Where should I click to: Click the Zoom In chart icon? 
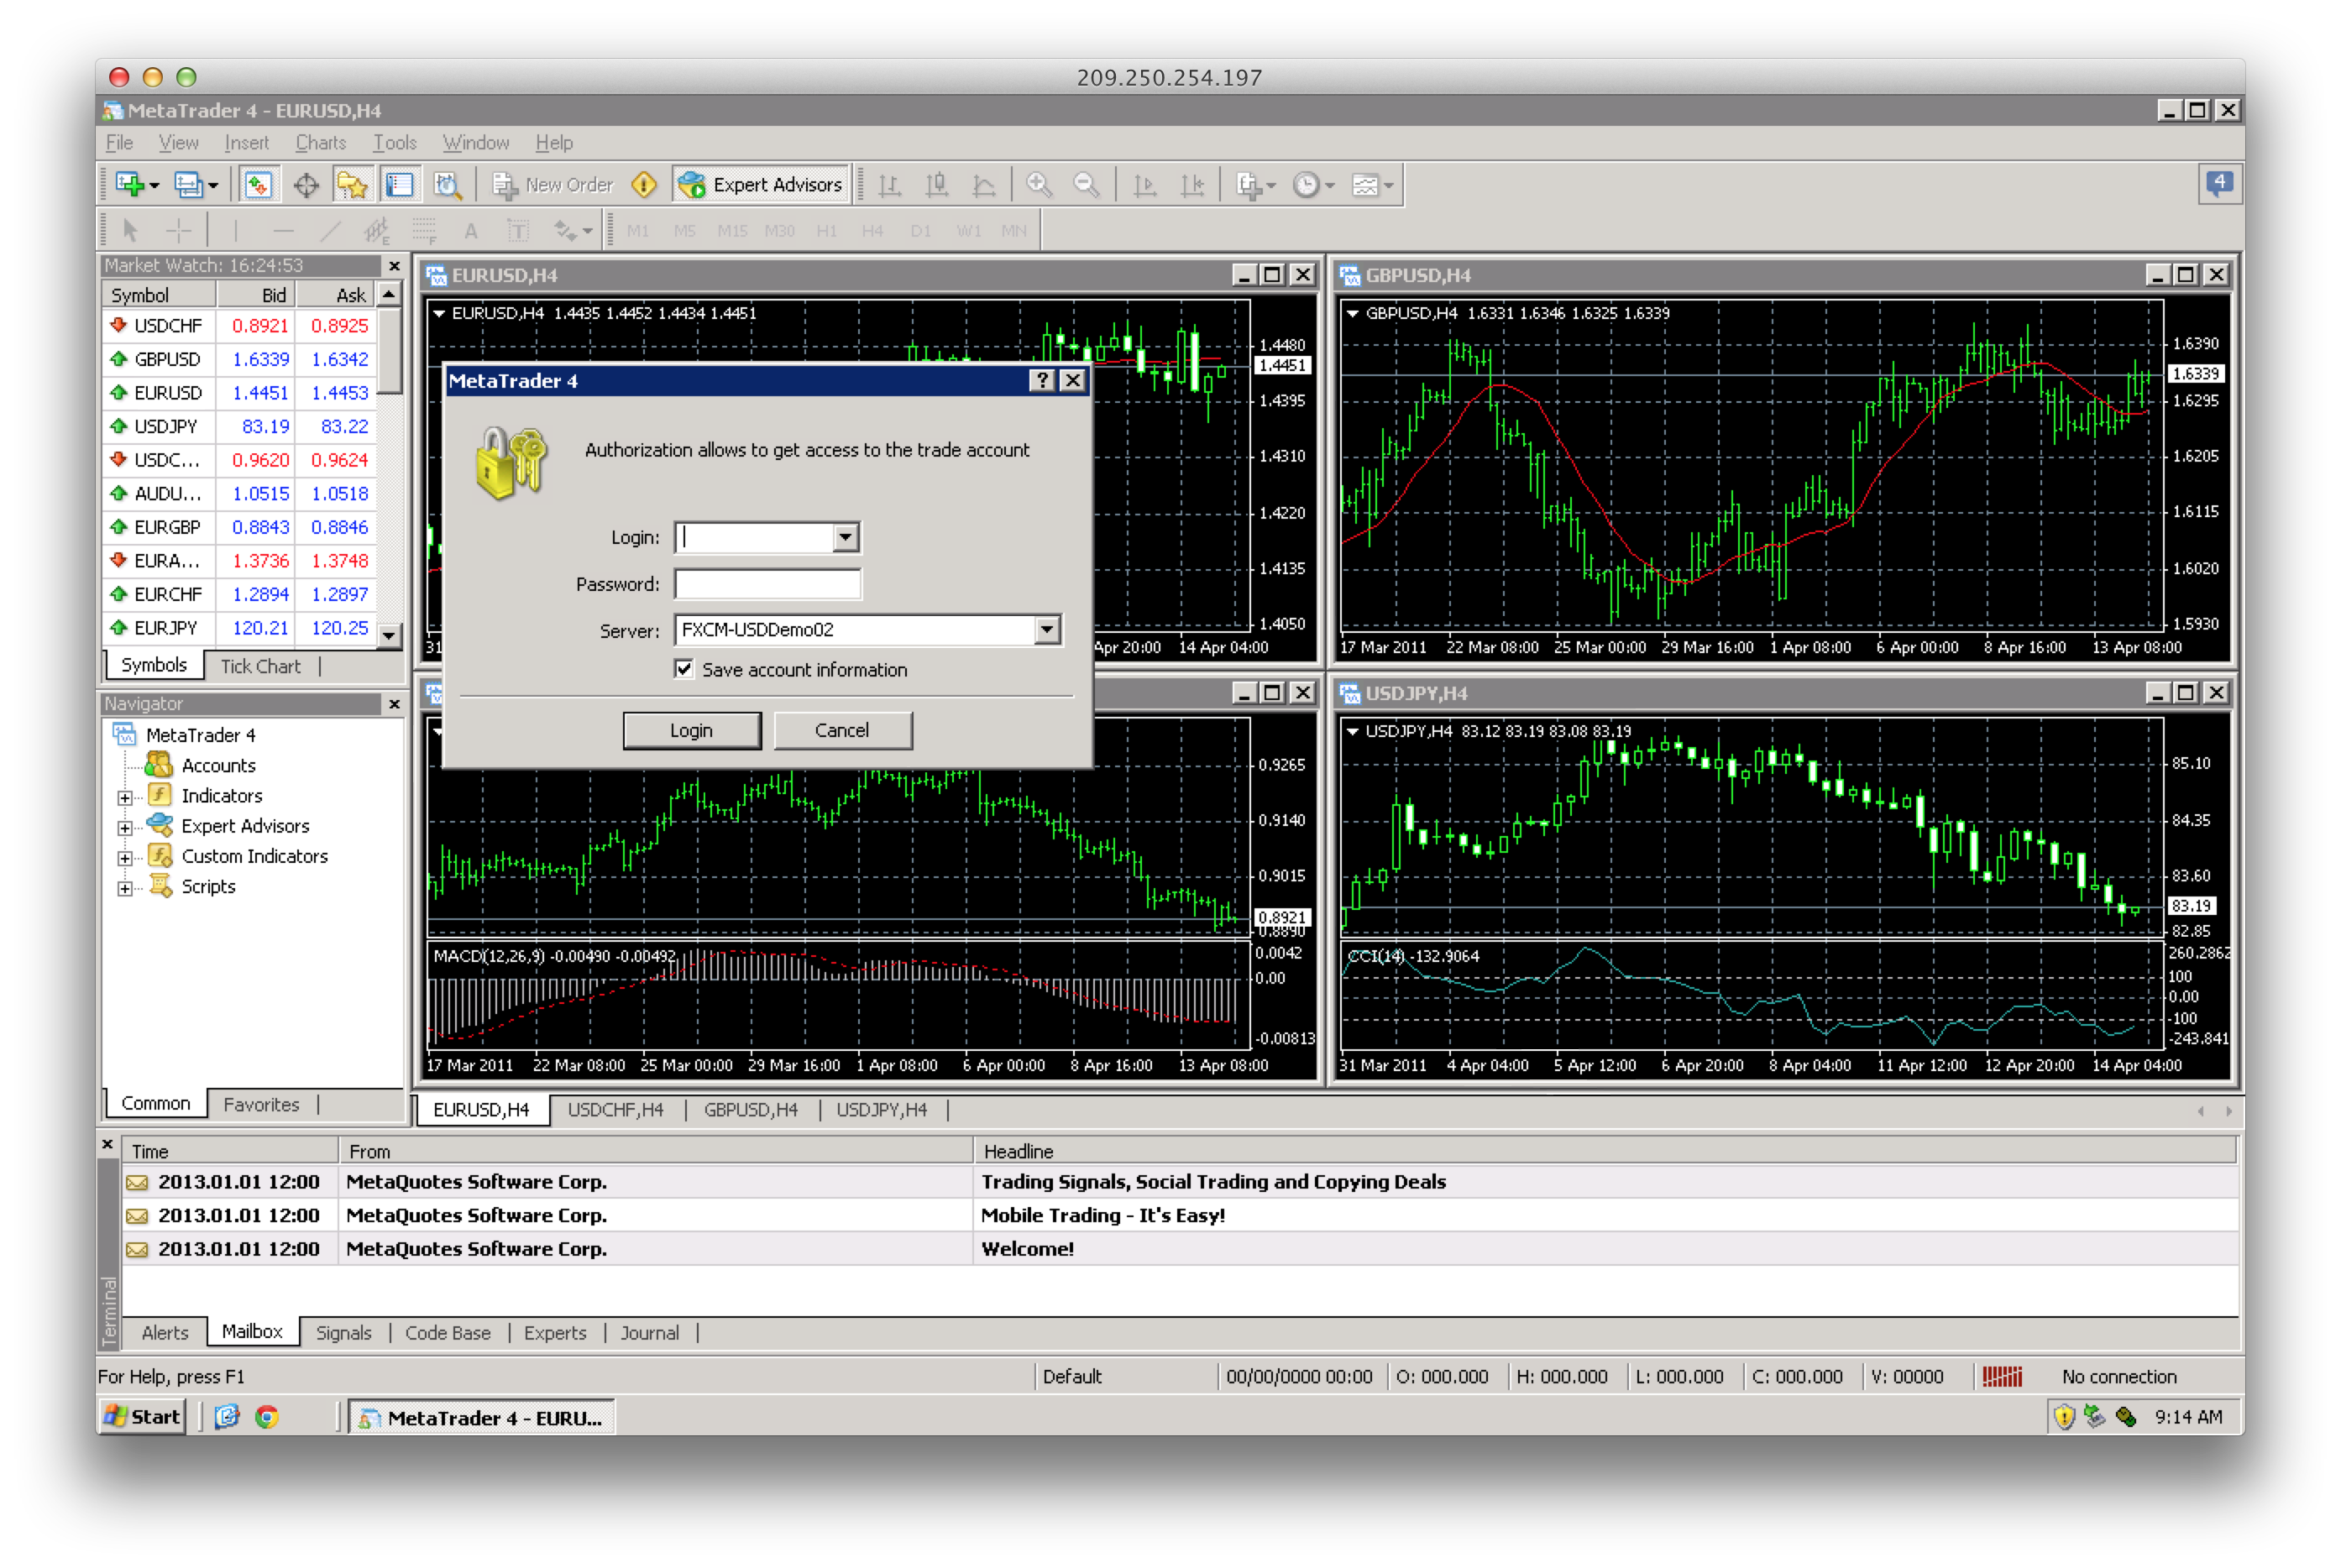[1039, 185]
